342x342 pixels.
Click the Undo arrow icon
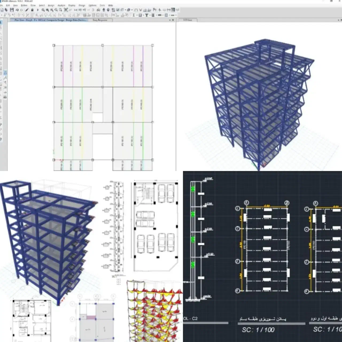click(17, 10)
